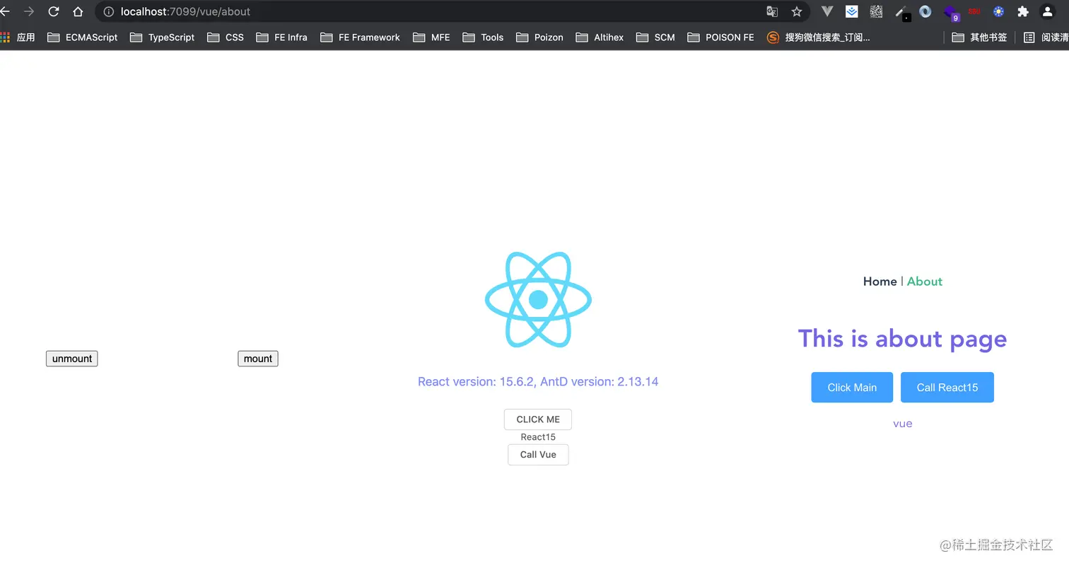View site information icon in address bar
This screenshot has width=1069, height=568.
(109, 11)
